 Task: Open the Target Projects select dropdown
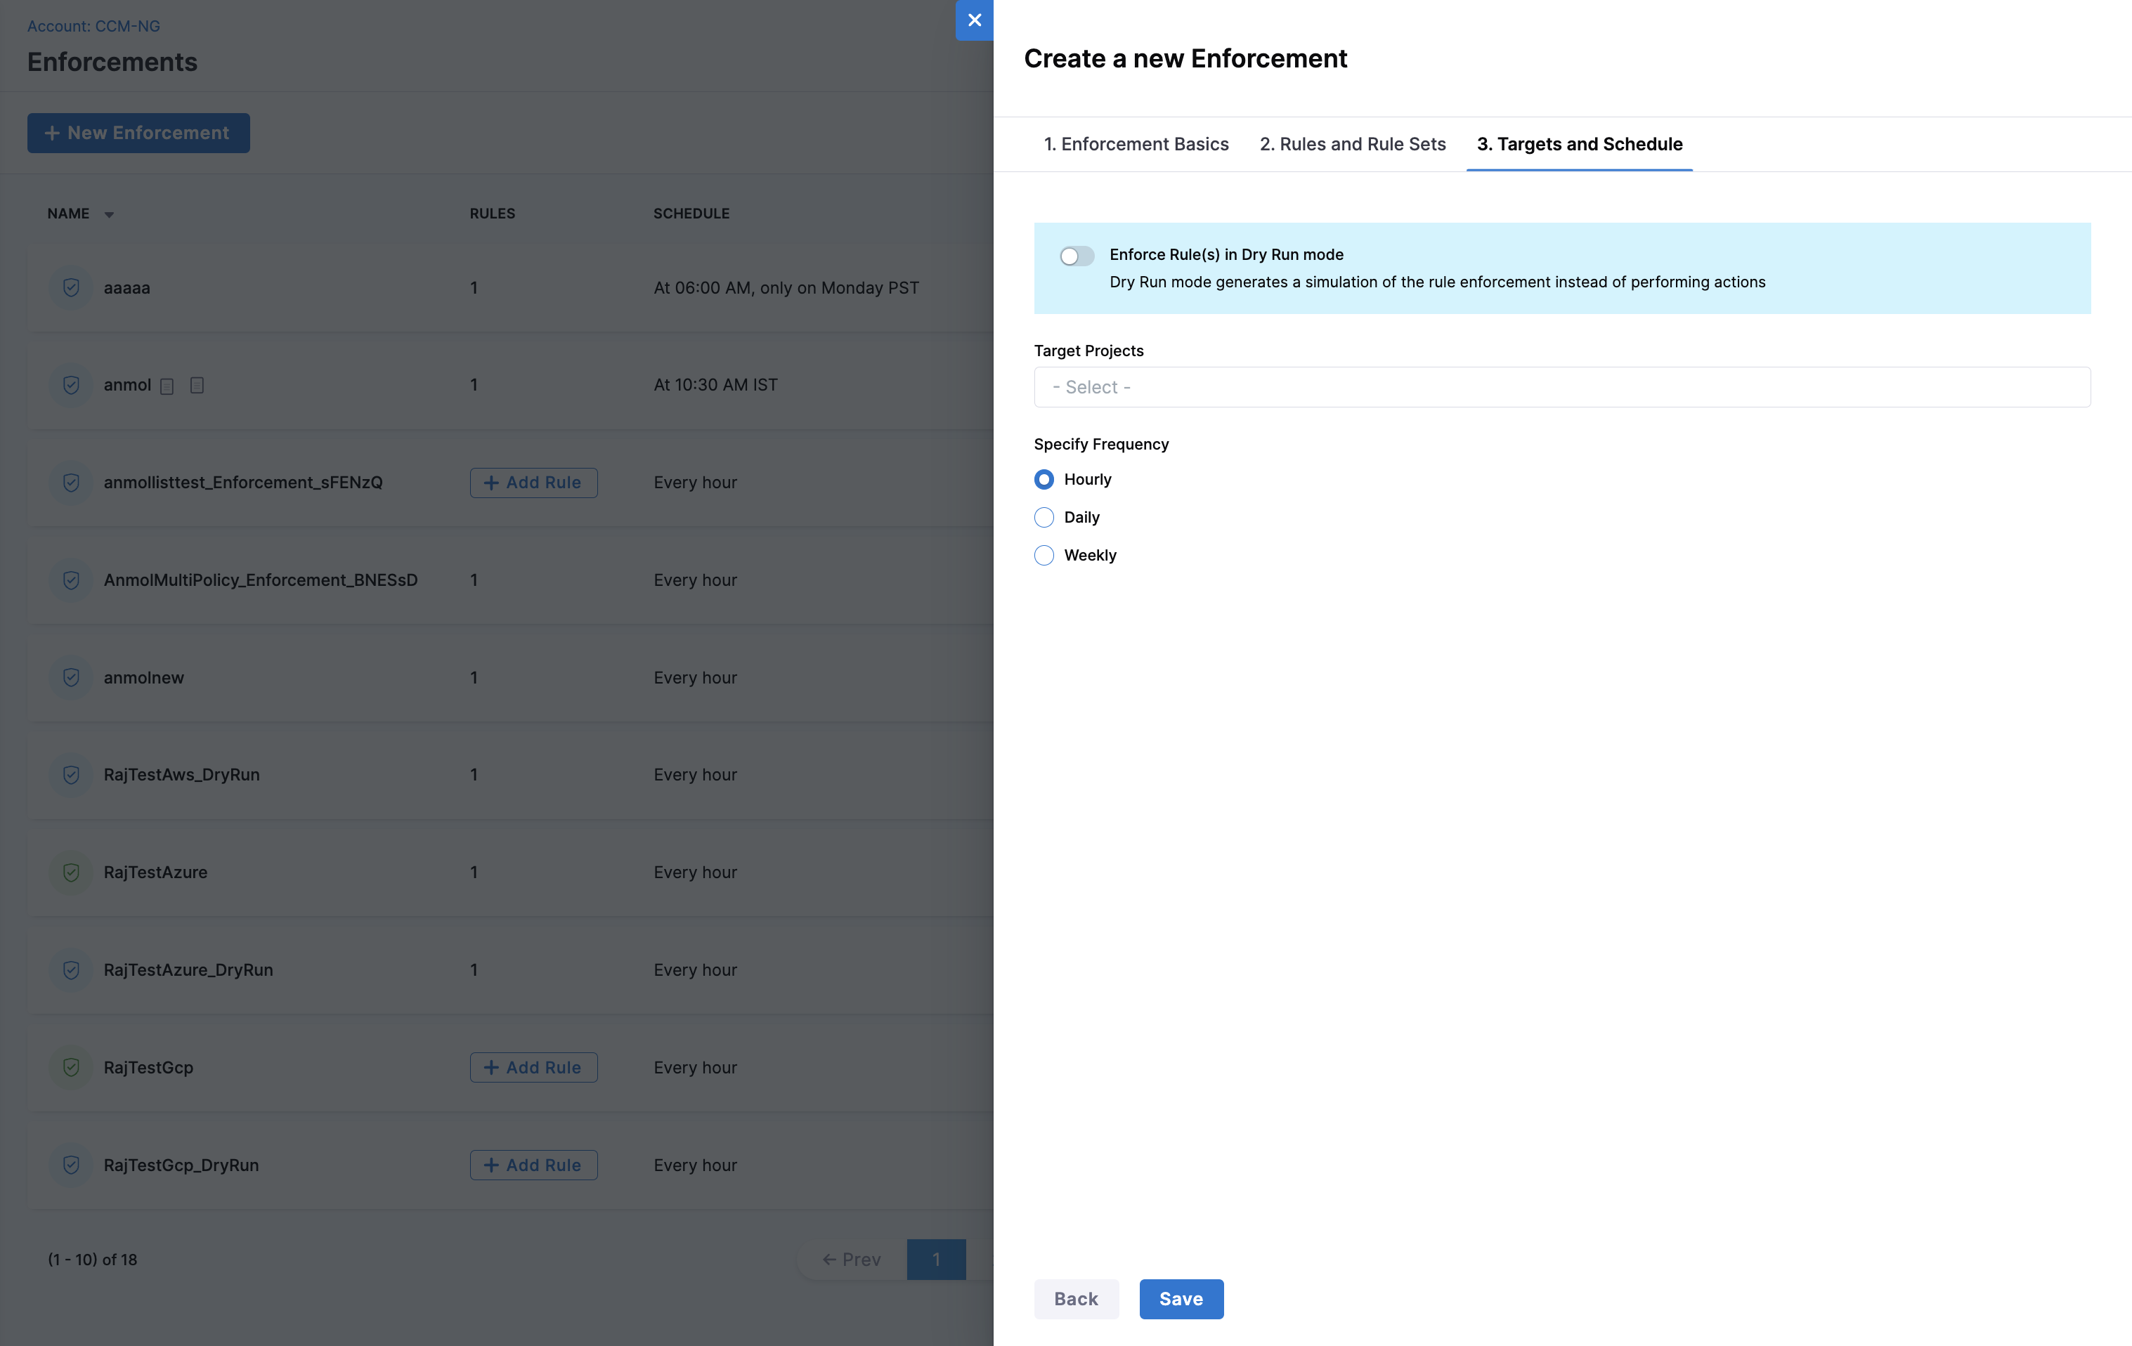1561,388
